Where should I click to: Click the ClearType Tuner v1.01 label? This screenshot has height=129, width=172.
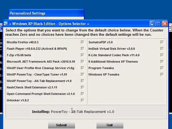(x=37, y=75)
